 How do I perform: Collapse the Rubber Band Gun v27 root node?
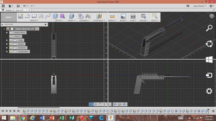point(4,29)
